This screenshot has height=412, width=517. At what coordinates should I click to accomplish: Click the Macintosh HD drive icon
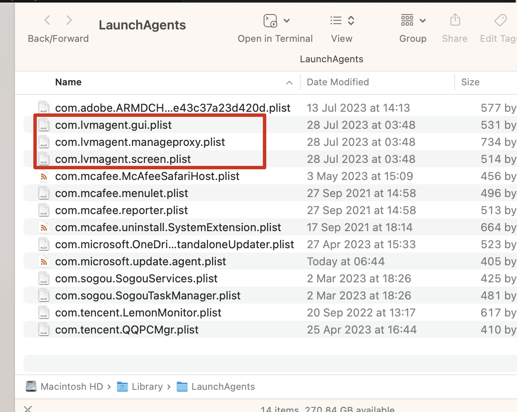pos(31,387)
